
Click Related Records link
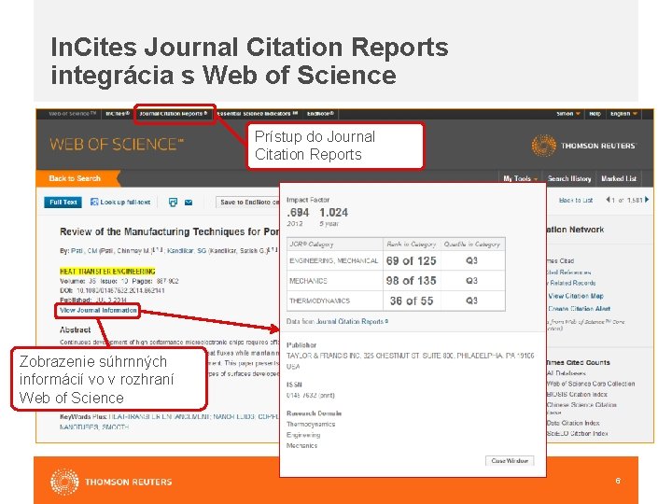[572, 283]
